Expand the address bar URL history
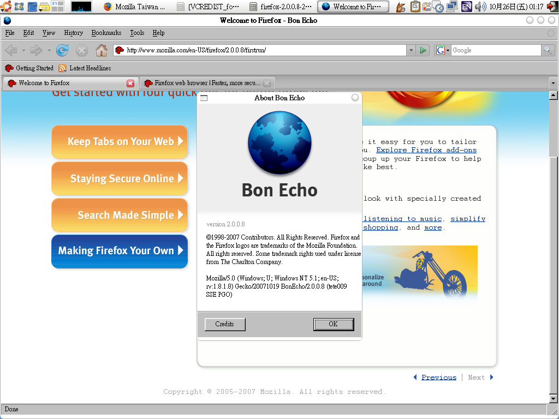Screen dimensions: 559x419 (x=411, y=50)
